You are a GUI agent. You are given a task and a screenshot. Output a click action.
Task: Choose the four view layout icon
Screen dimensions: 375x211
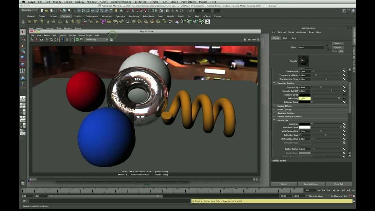[x=23, y=105]
